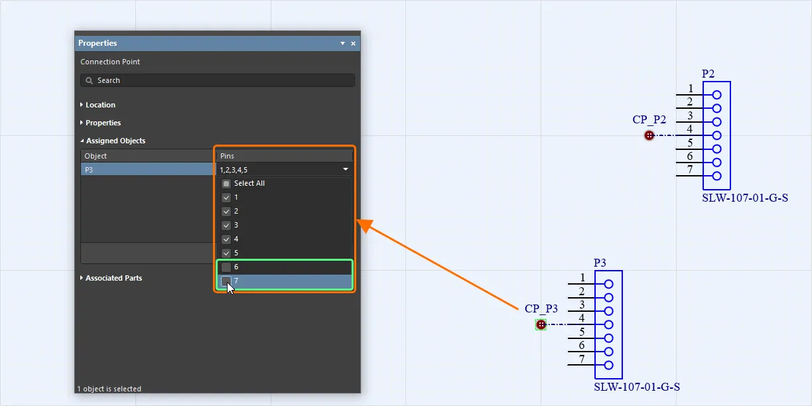Click the SLW-107-01-G-S label under P3
Screen dimensions: 812x406
pyautogui.click(x=637, y=387)
